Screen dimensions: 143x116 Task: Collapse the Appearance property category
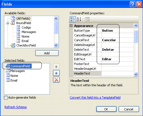click(71, 26)
